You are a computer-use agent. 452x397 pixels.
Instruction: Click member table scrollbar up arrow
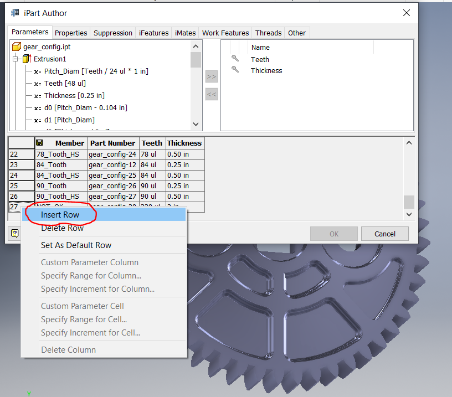pyautogui.click(x=409, y=143)
